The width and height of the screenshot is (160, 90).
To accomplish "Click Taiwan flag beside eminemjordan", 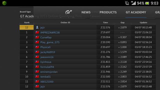I will [x=37, y=72].
